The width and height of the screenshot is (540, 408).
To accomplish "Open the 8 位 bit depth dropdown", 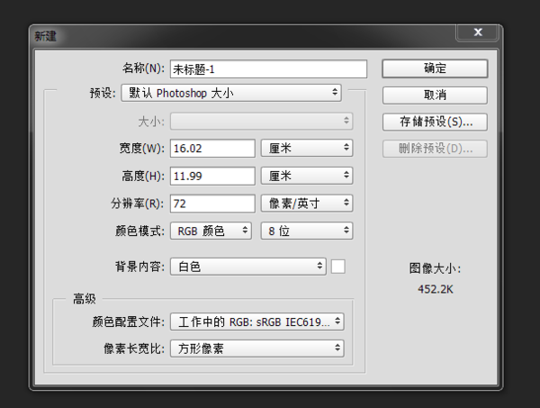I will click(x=307, y=231).
